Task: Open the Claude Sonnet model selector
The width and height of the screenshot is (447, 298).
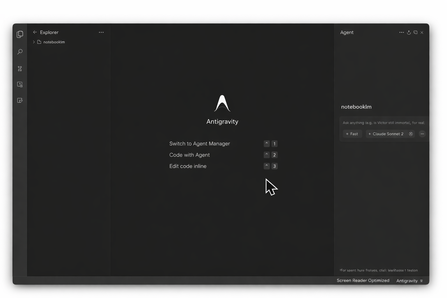Action: (x=386, y=134)
